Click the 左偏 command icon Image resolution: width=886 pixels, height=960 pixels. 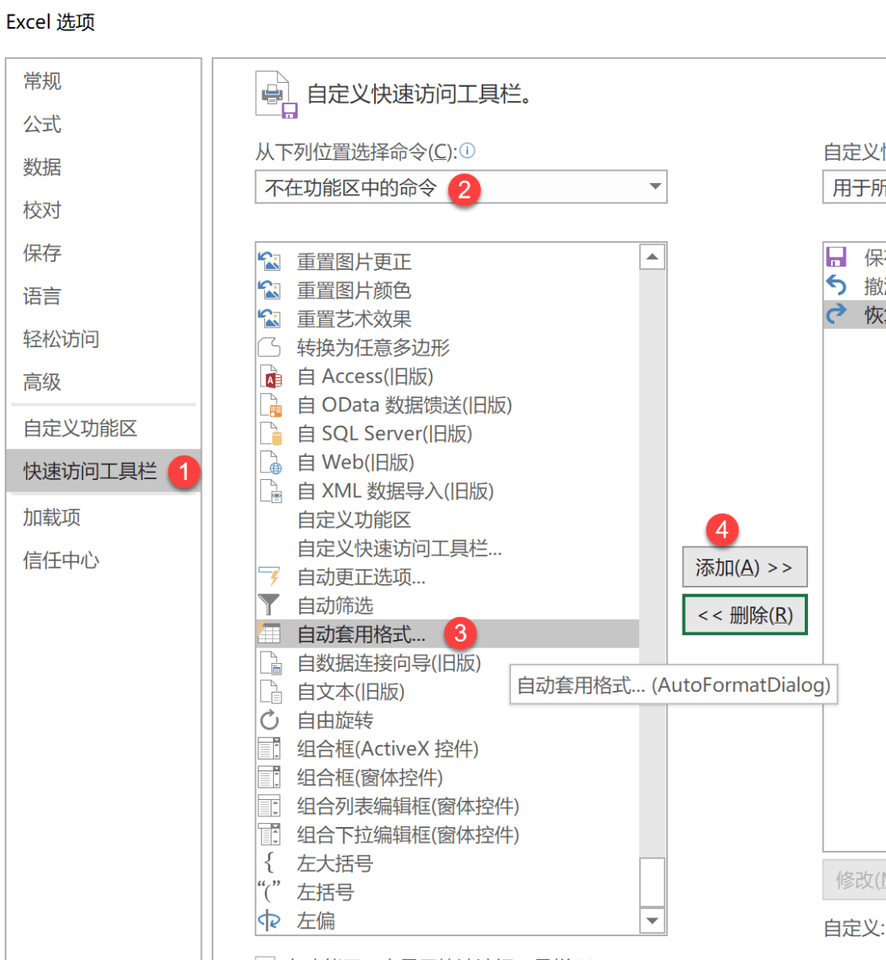(269, 921)
